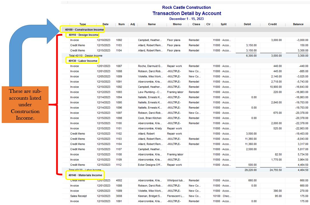The image size is (310, 205).
Task: Click the -22,903.00 balance value
Action: 302,128
